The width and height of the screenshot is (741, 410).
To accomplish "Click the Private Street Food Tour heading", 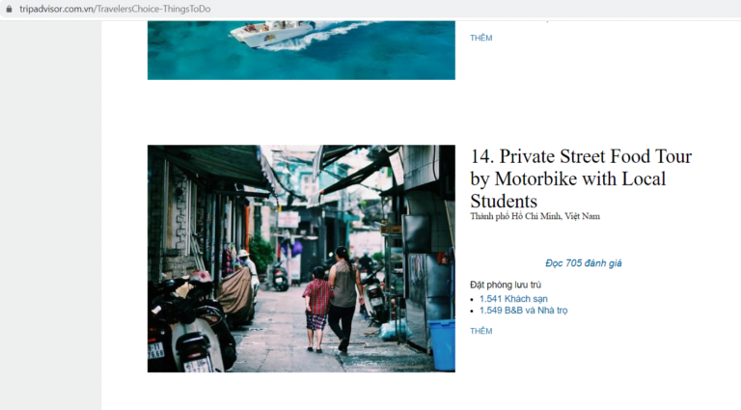I will [581, 178].
